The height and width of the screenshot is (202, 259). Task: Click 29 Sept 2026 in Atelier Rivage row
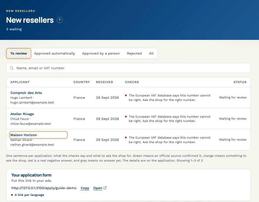coord(107,119)
